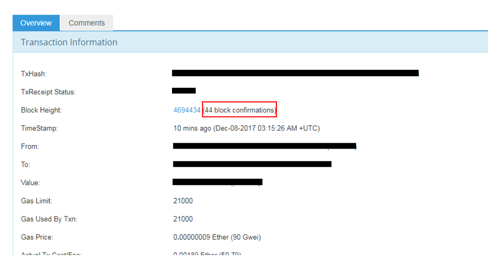Click the TxReceipt Status label
Screen dimensions: 488x257
coord(48,92)
